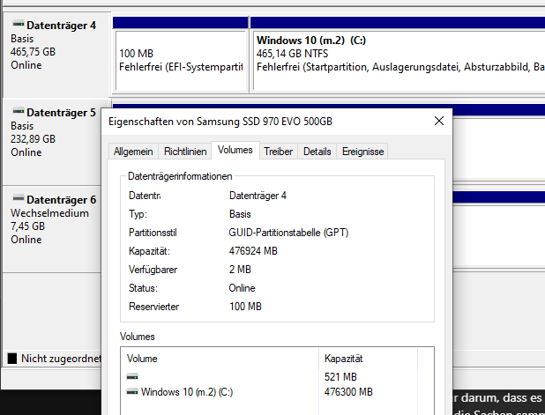Image resolution: width=545 pixels, height=415 pixels.
Task: Click the Verfügbarer 2 MB value
Action: (240, 270)
